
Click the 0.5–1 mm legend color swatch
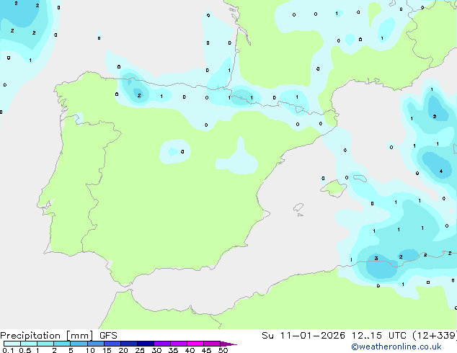pos(29,344)
